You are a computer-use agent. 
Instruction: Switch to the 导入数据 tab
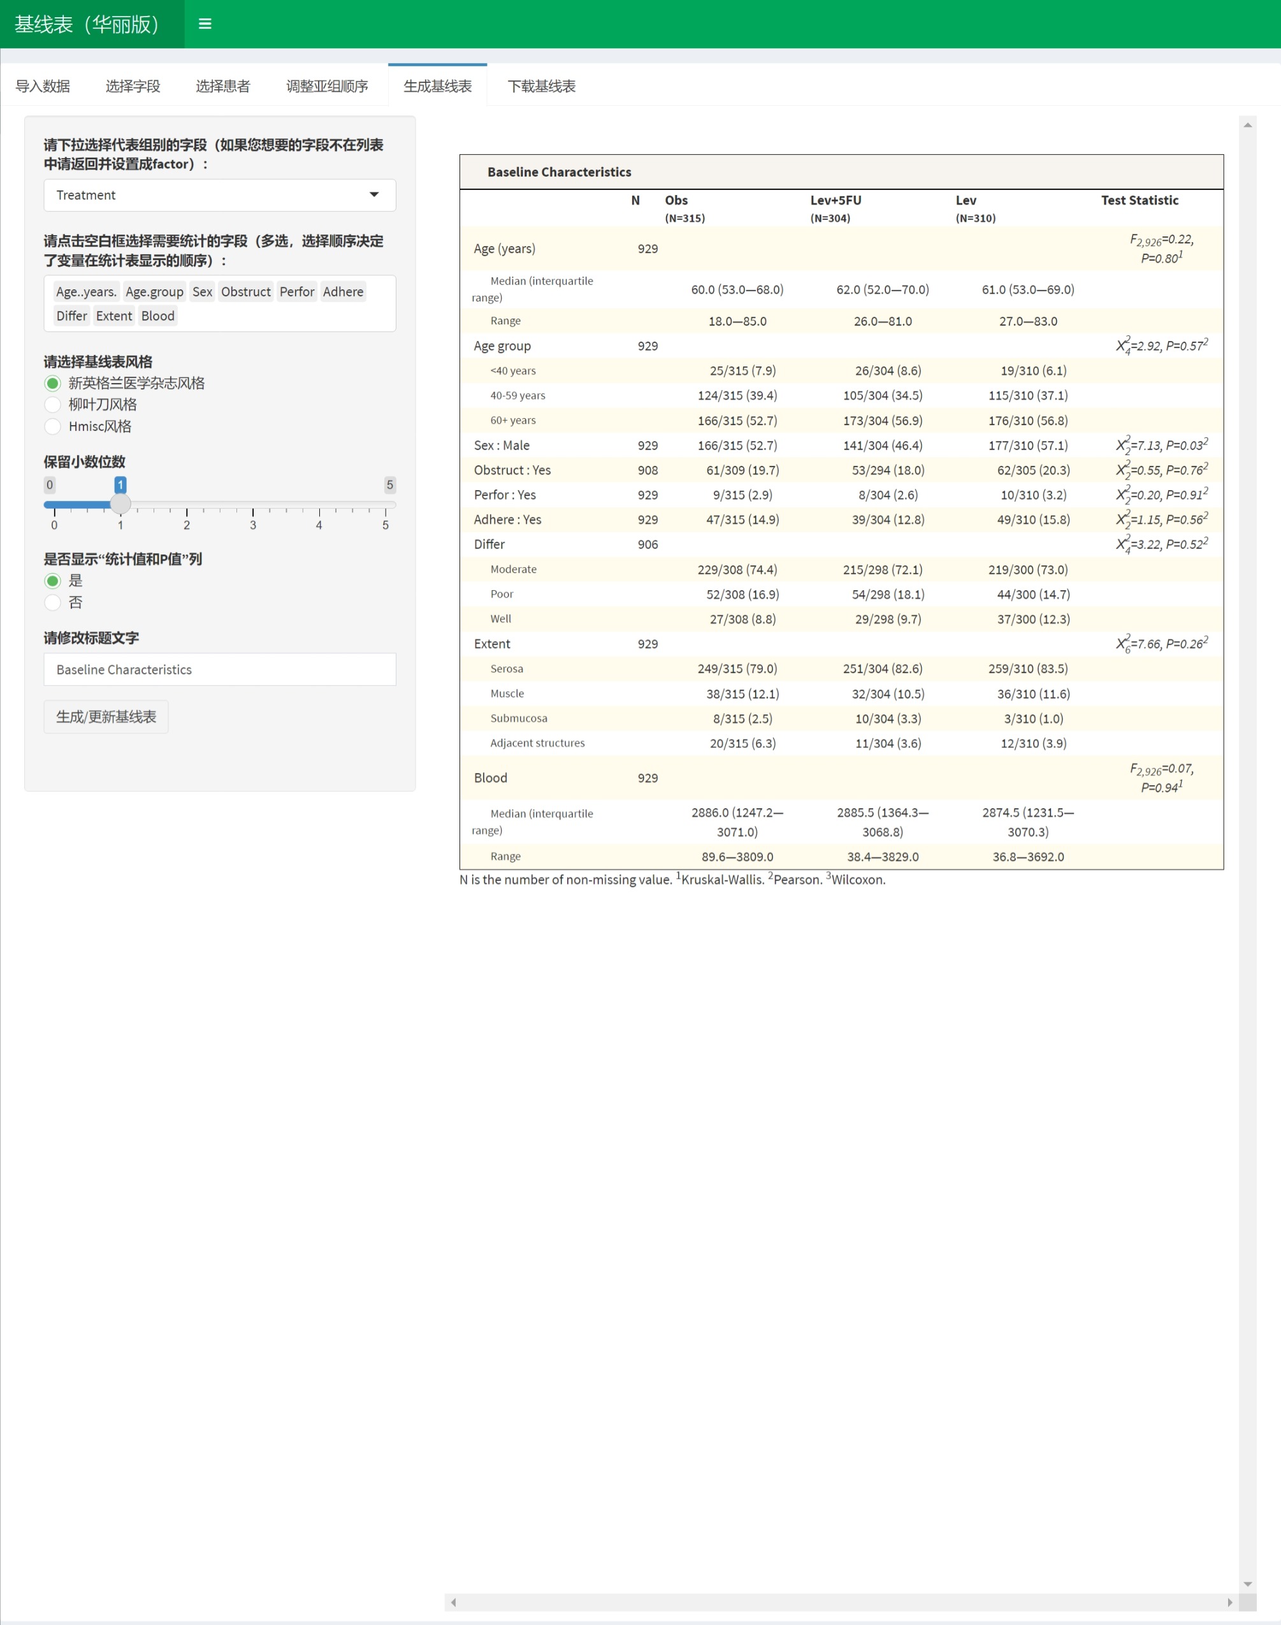[x=43, y=86]
